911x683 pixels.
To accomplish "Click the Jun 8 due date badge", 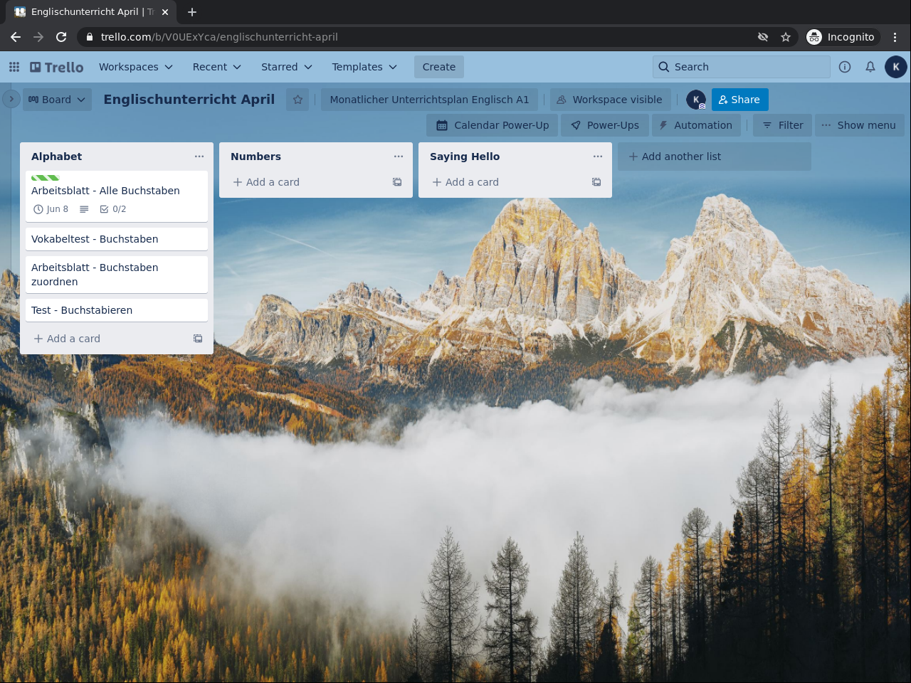I will click(51, 209).
